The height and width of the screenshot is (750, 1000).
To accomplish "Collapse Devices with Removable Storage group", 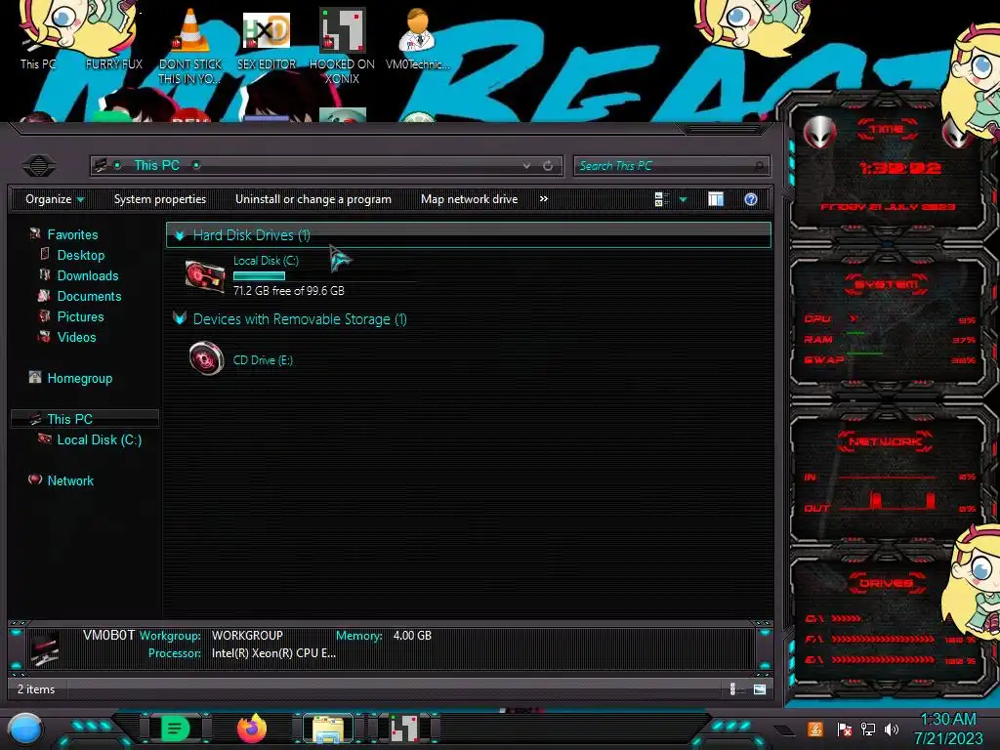I will pyautogui.click(x=180, y=319).
